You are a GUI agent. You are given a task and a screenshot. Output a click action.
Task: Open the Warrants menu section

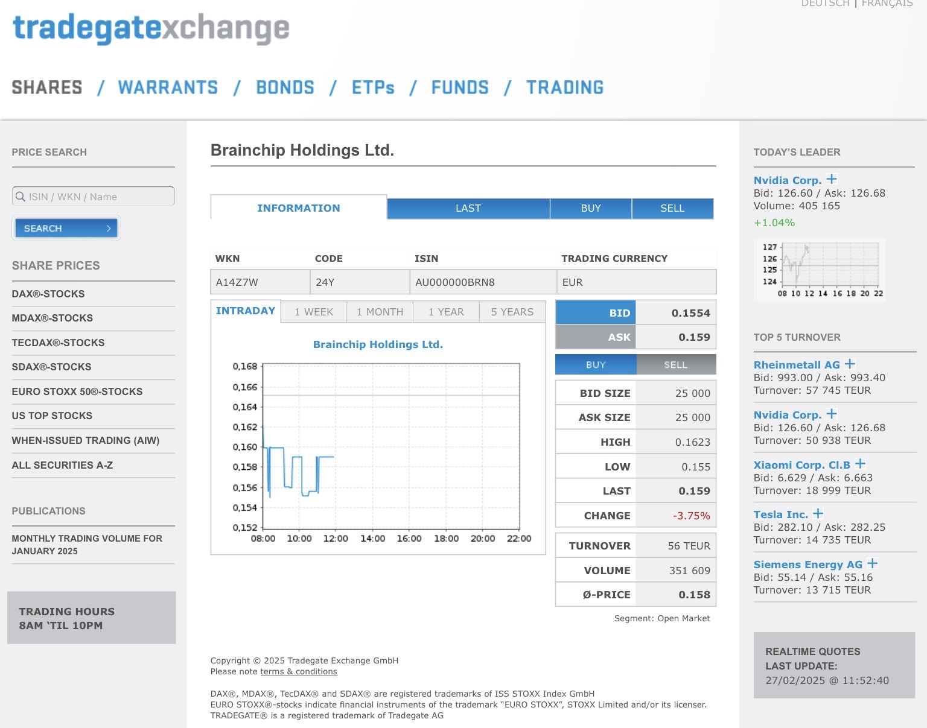(168, 87)
